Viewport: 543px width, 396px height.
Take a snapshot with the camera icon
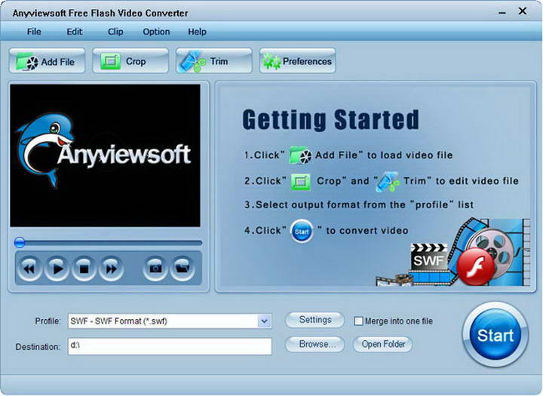tap(155, 269)
